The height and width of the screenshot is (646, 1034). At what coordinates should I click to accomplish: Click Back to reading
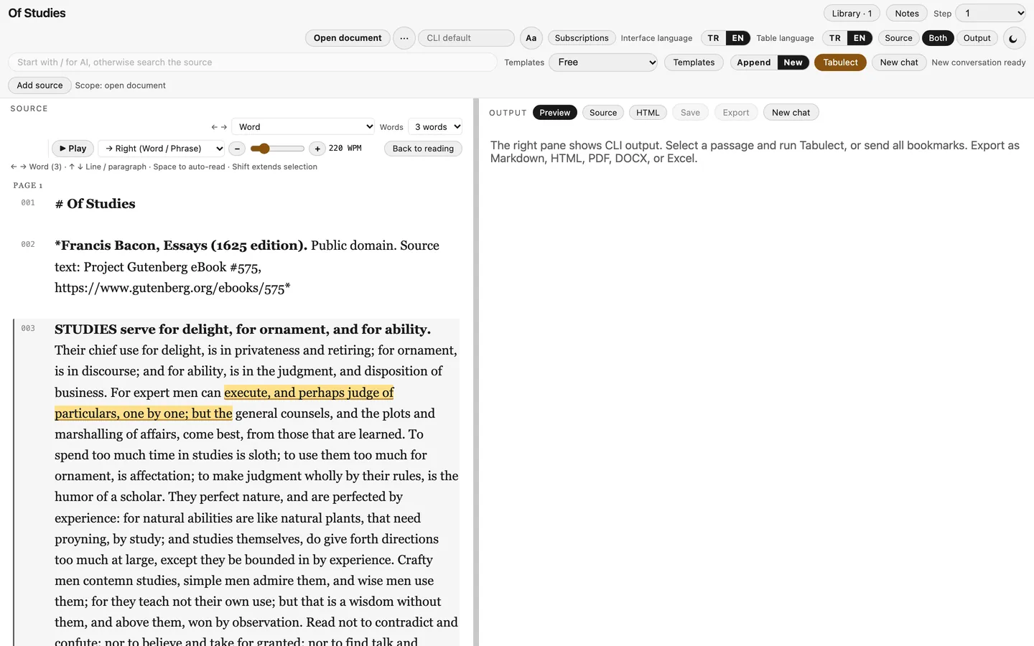click(423, 149)
